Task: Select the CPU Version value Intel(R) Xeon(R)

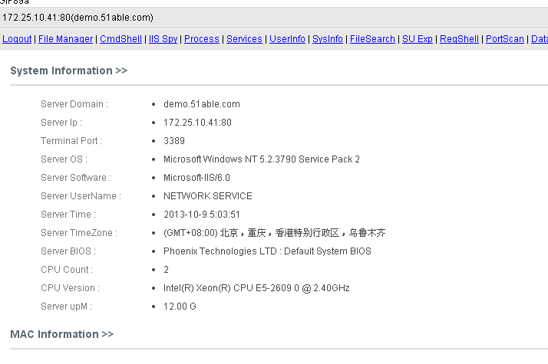Action: [196, 288]
